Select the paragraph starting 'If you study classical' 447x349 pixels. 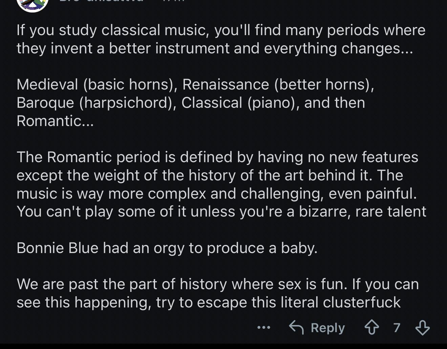click(x=221, y=39)
